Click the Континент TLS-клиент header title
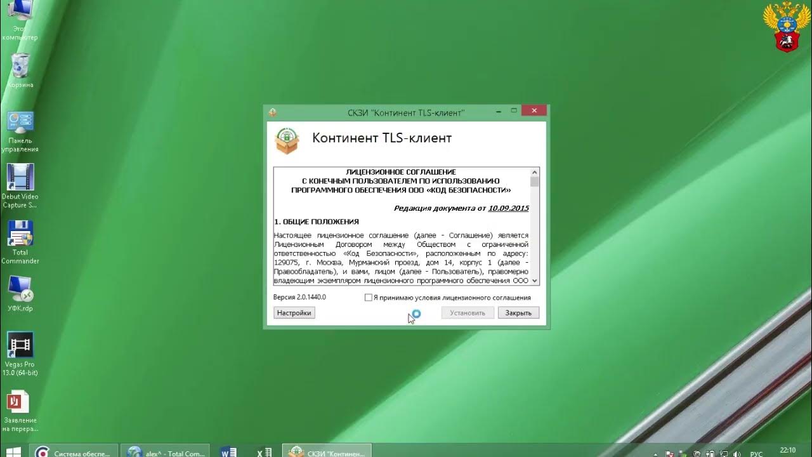Viewport: 812px width, 457px height. tap(382, 138)
